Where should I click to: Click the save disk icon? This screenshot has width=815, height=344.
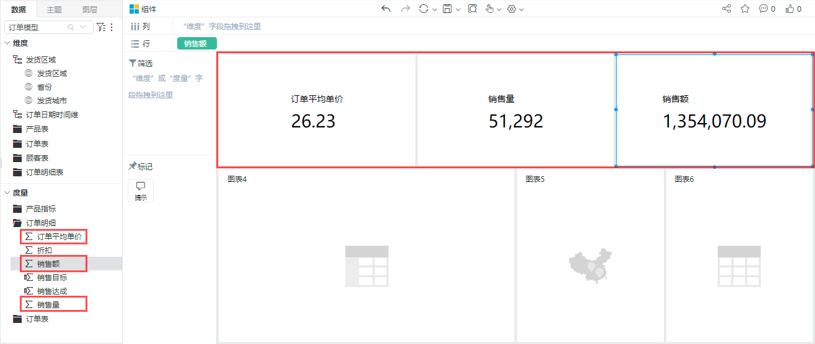447,9
